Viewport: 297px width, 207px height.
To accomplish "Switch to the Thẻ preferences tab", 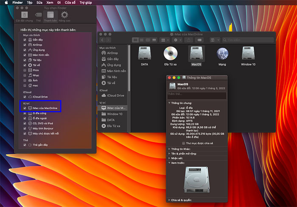I will [39, 17].
